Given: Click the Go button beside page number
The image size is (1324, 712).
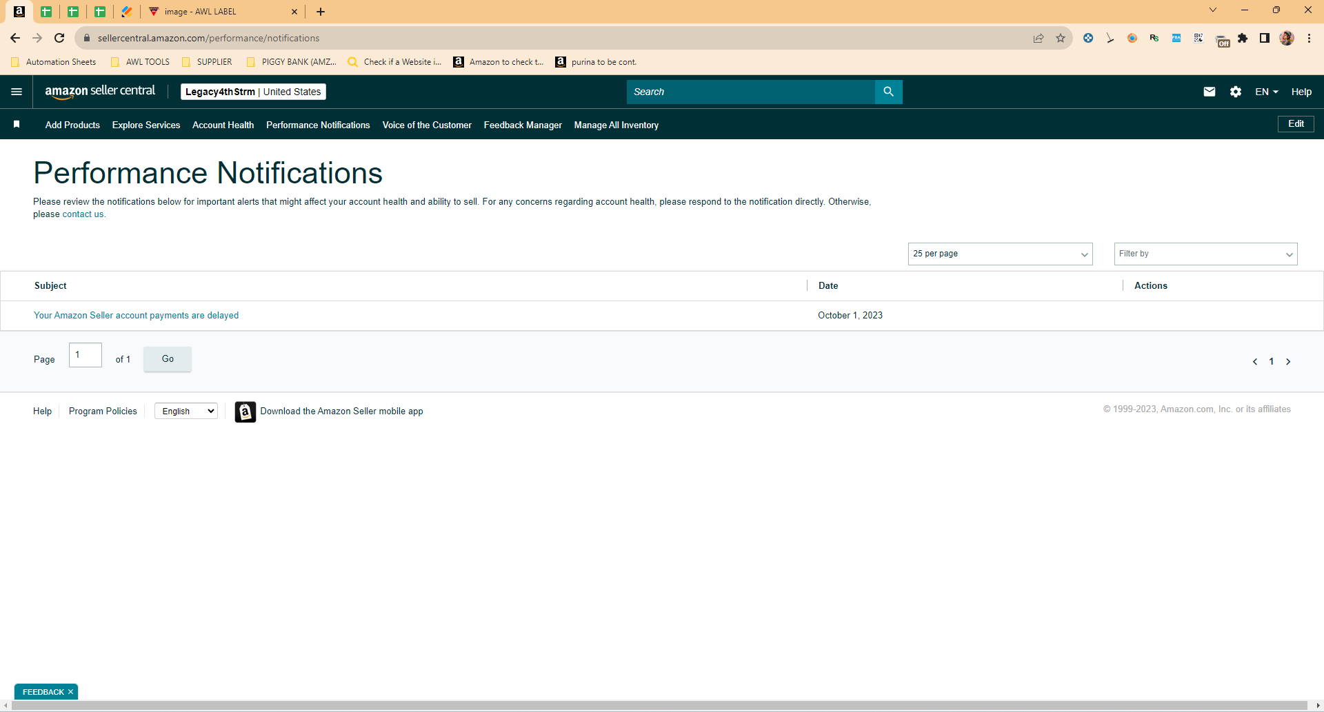Looking at the screenshot, I should 168,359.
